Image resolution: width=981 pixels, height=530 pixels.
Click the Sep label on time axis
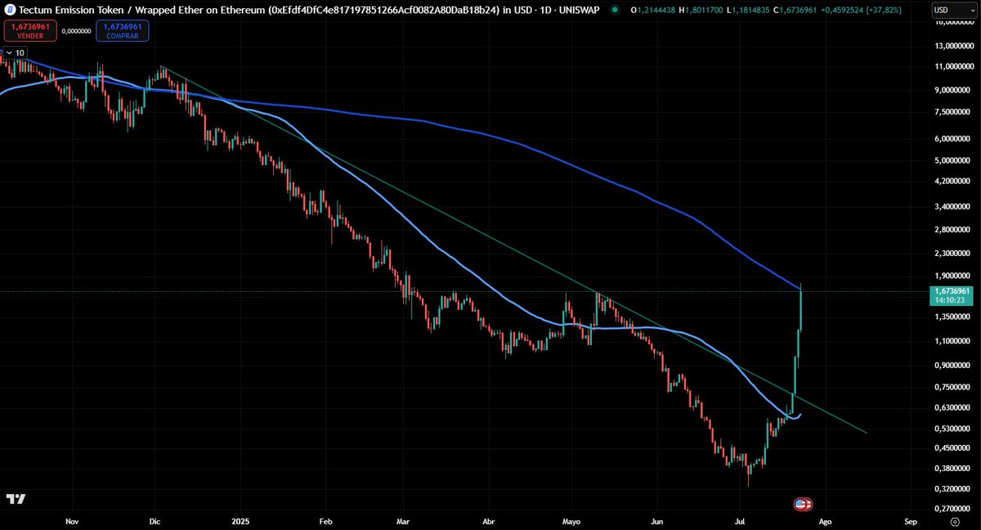(910, 521)
